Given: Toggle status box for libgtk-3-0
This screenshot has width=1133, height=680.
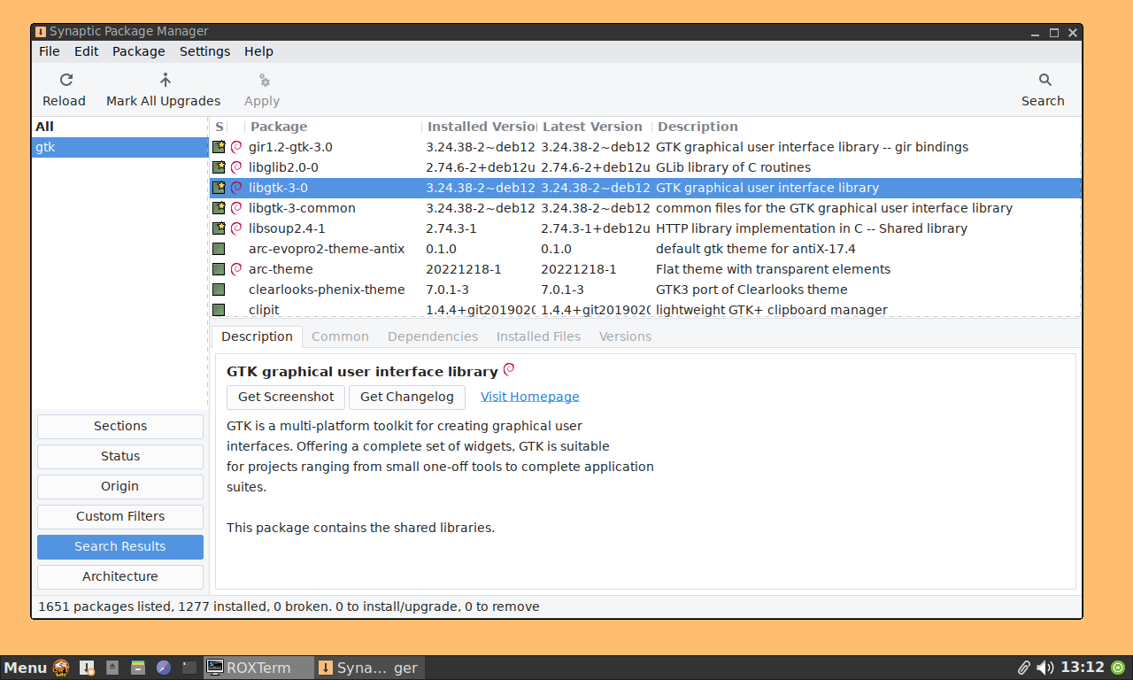Looking at the screenshot, I should pos(219,188).
